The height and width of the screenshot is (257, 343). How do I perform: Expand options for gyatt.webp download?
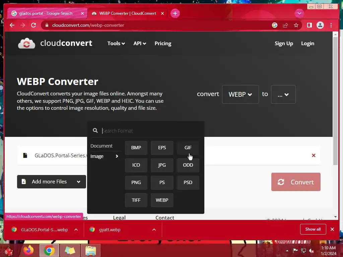tap(154, 230)
